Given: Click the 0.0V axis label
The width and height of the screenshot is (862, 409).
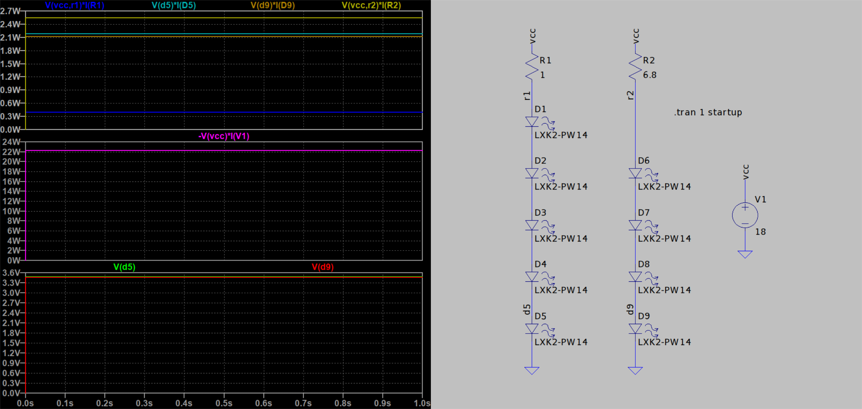Looking at the screenshot, I should coord(11,393).
